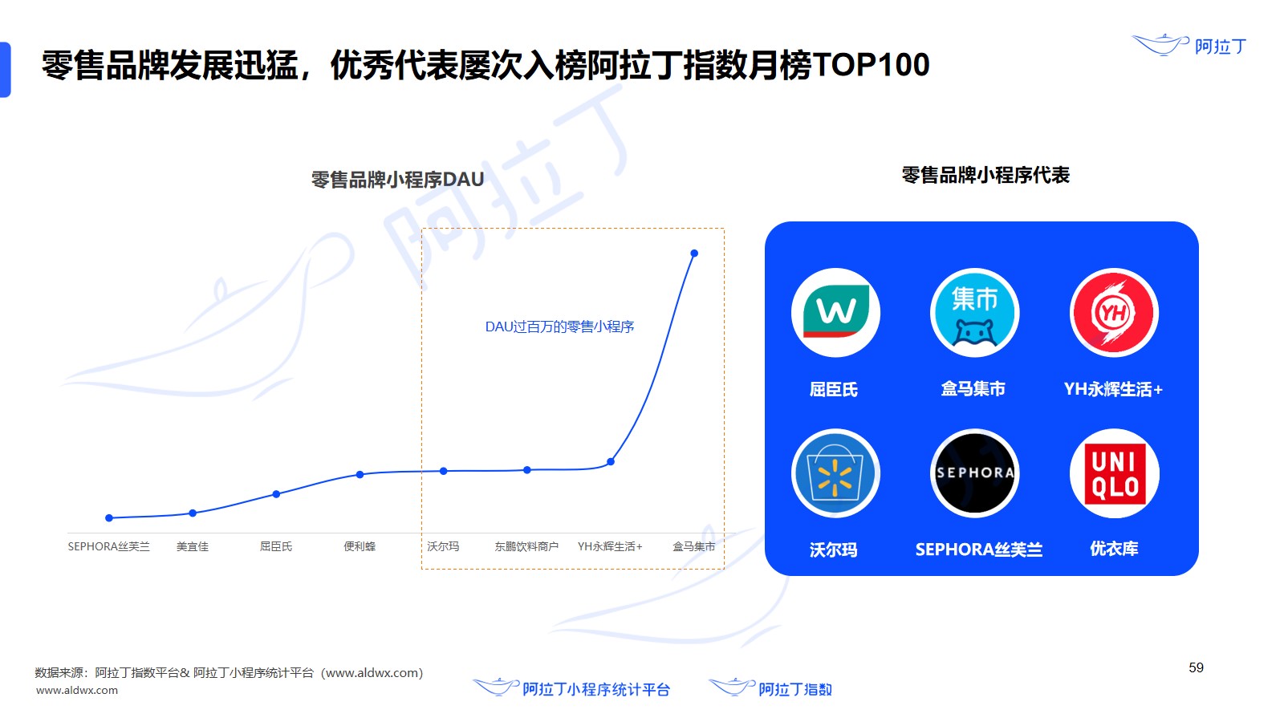Click the Watsons logo icon
The width and height of the screenshot is (1284, 722).
(x=835, y=313)
